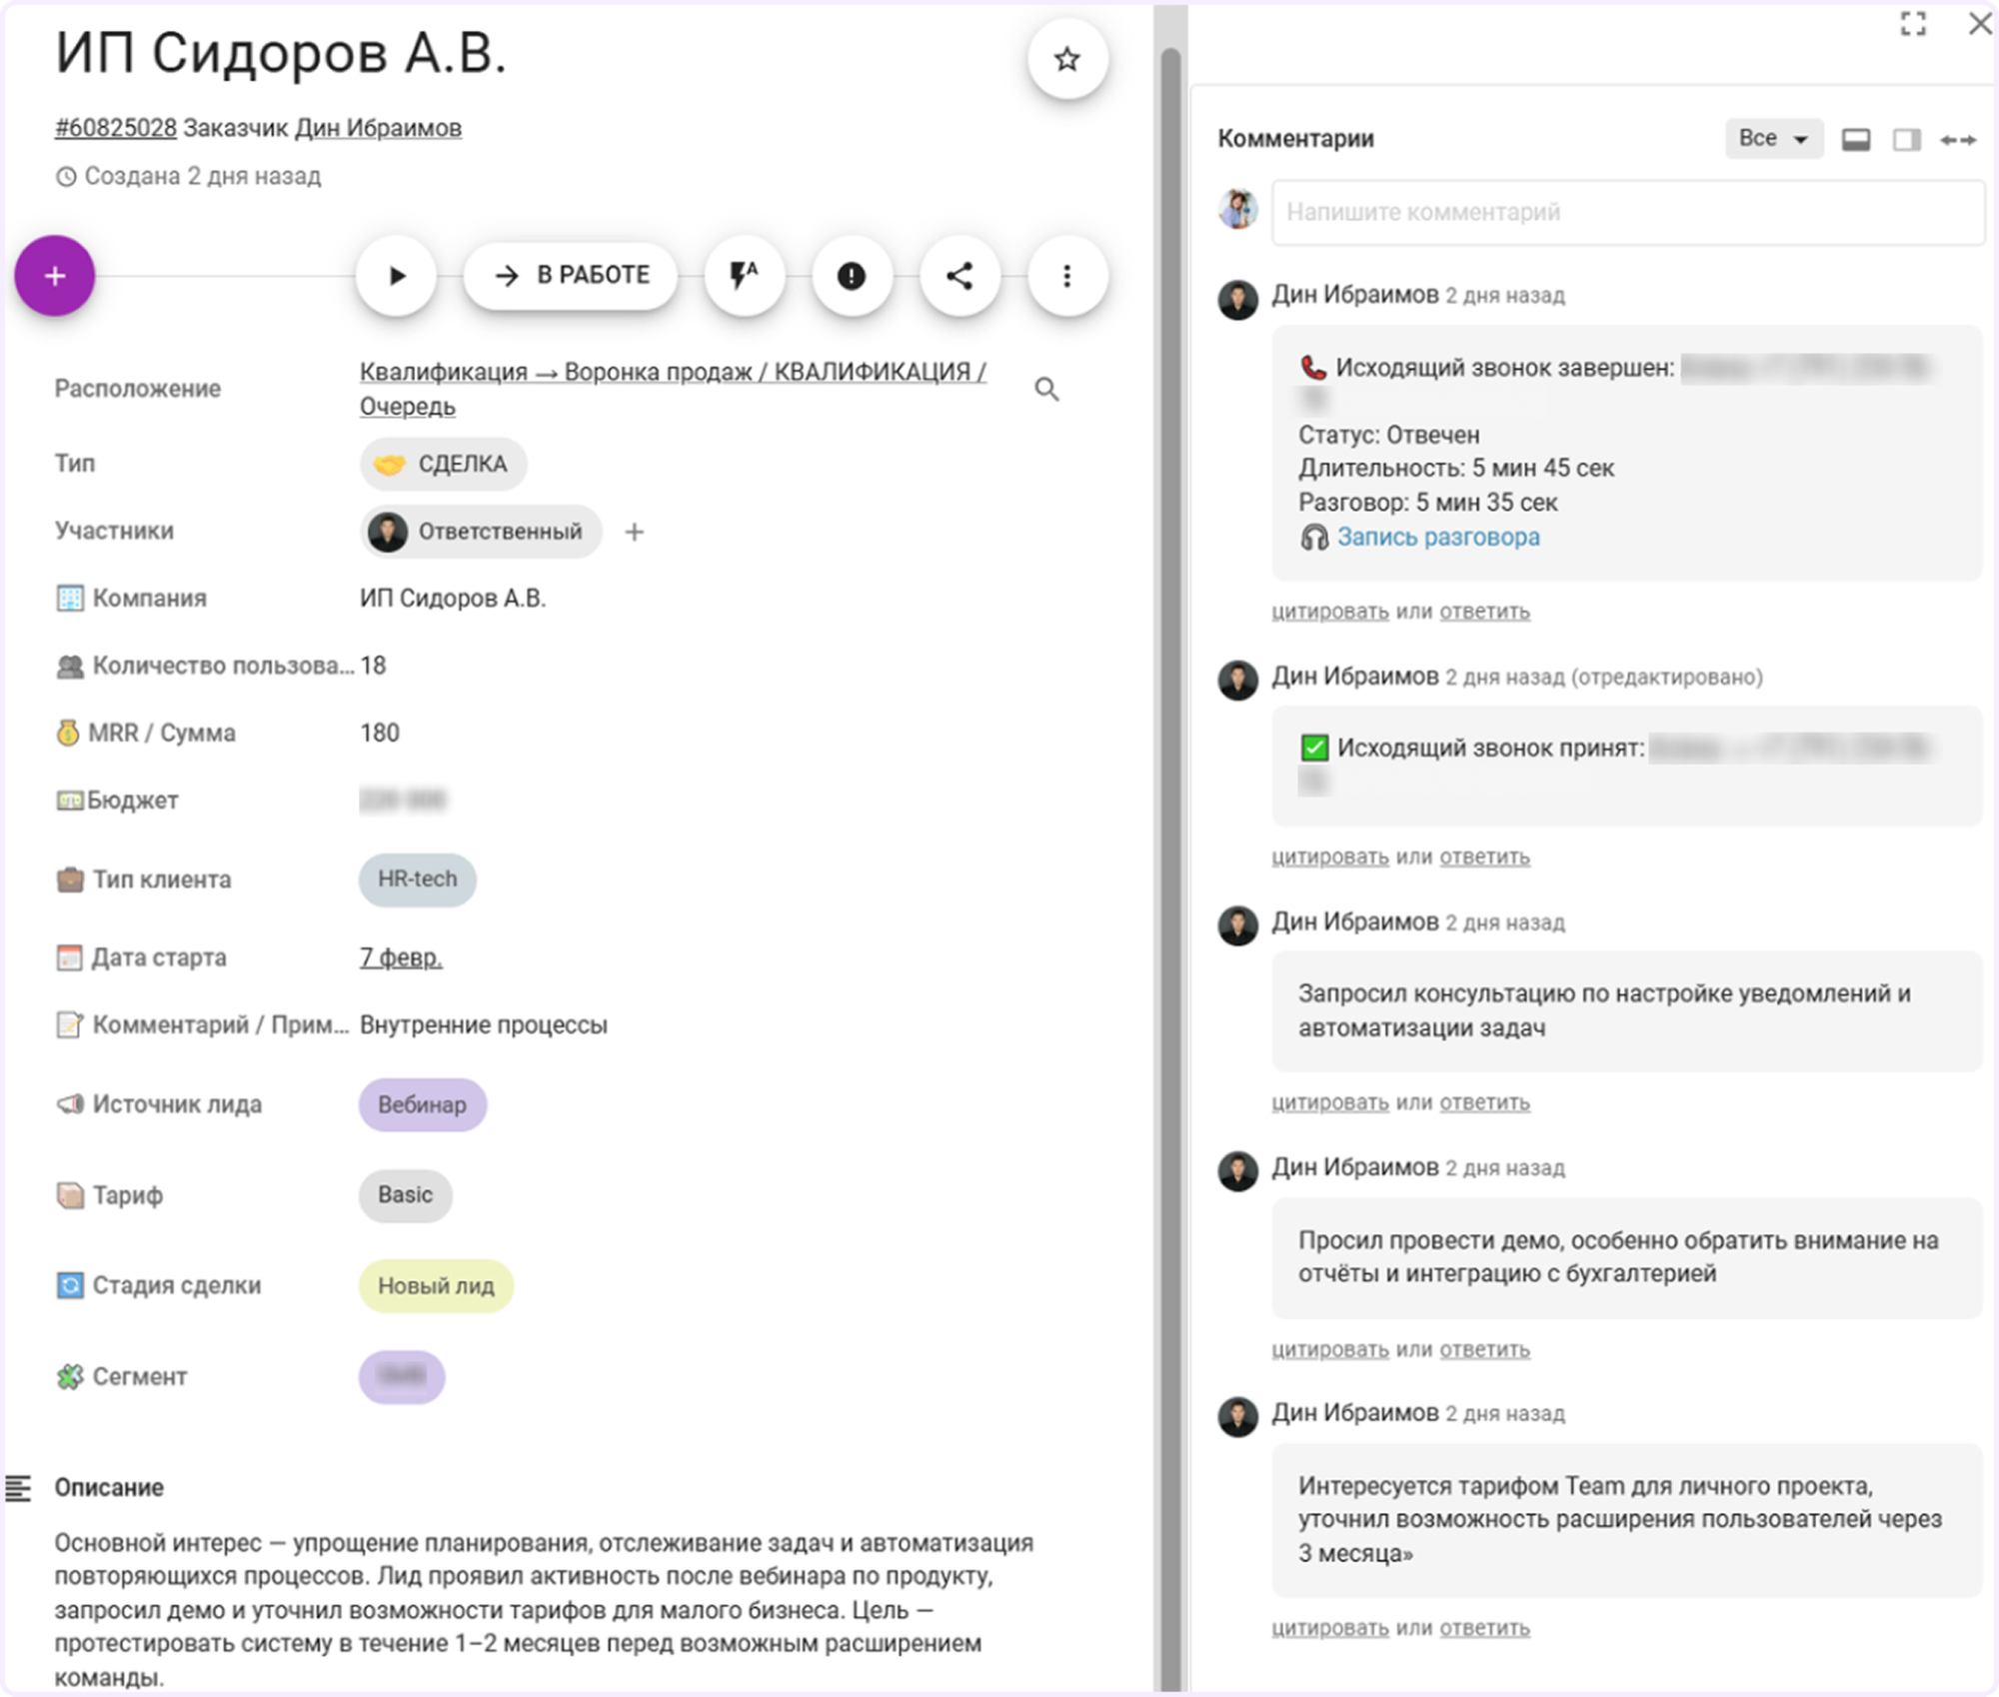The height and width of the screenshot is (1697, 1999).
Task: Move deal to next stage via В РАБОТЕ
Action: coord(570,275)
